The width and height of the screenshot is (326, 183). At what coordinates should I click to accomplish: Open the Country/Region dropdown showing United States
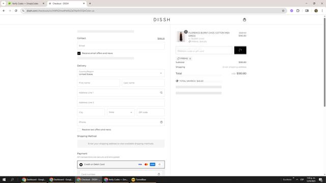tap(121, 73)
